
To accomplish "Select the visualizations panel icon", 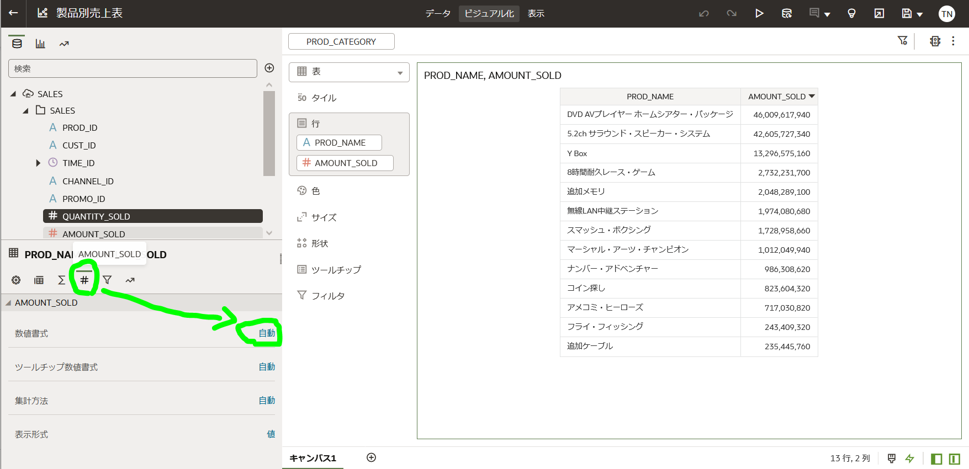I will click(x=40, y=44).
